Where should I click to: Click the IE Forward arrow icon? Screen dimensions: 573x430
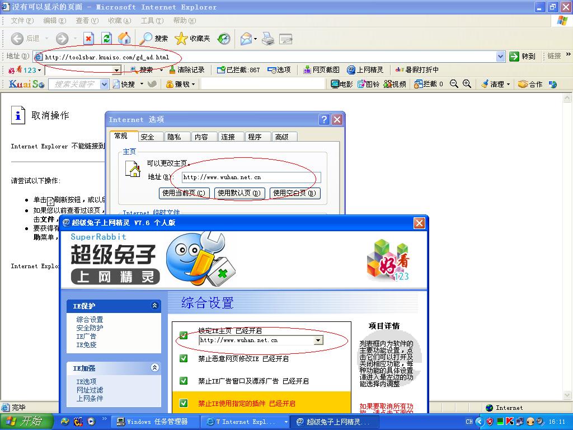click(62, 39)
